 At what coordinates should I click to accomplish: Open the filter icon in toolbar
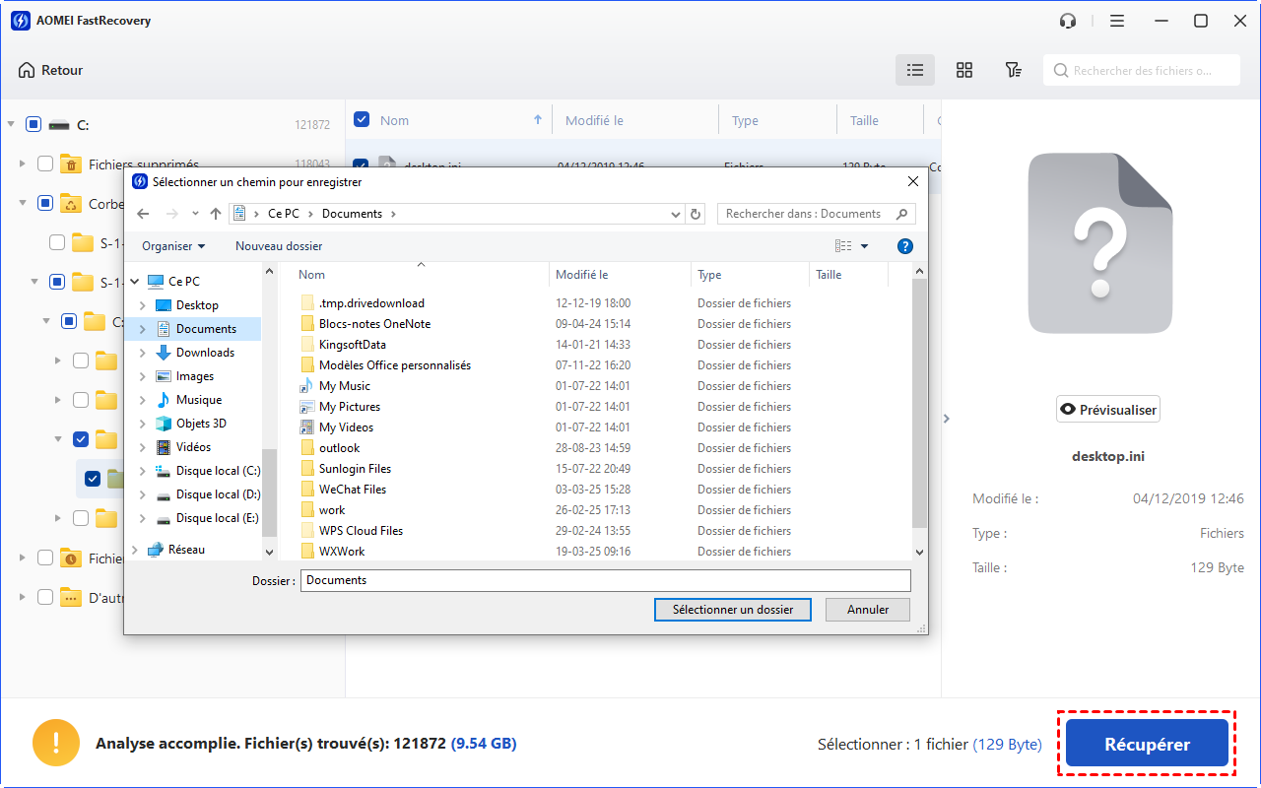pos(1013,70)
